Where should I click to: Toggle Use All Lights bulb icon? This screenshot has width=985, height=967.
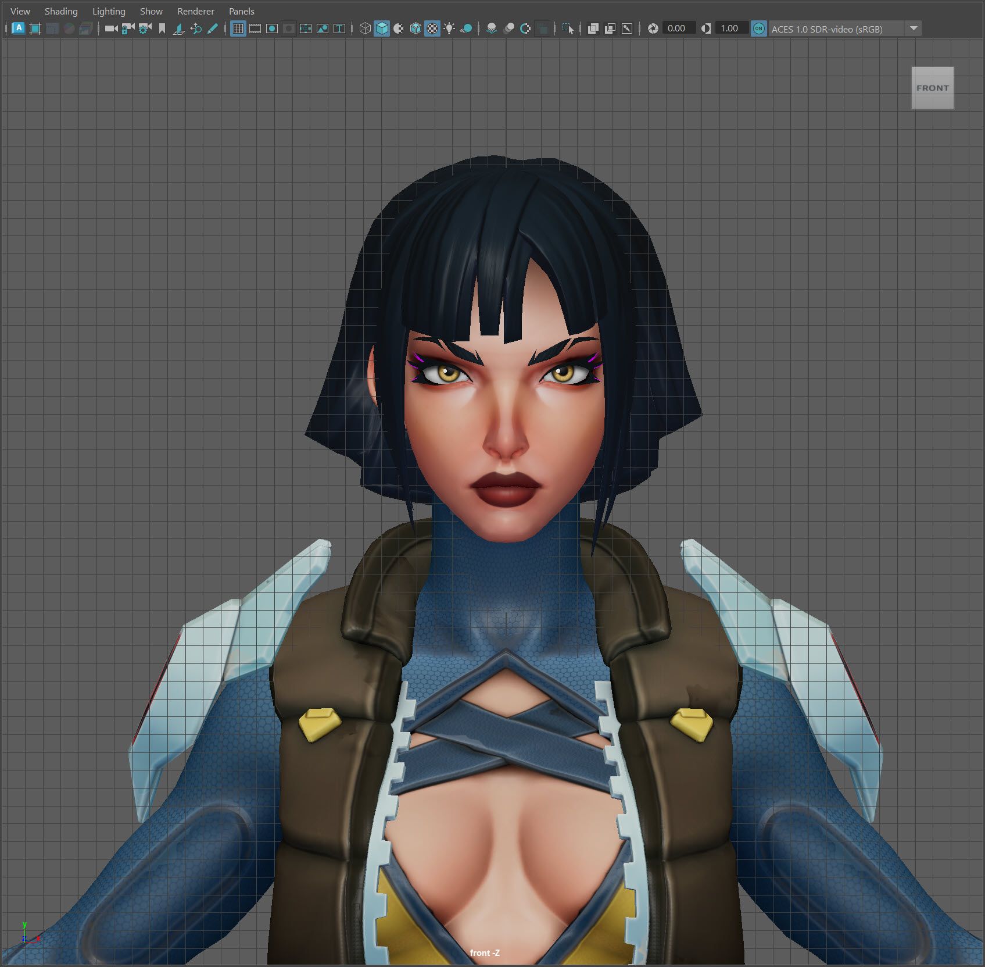[x=449, y=28]
